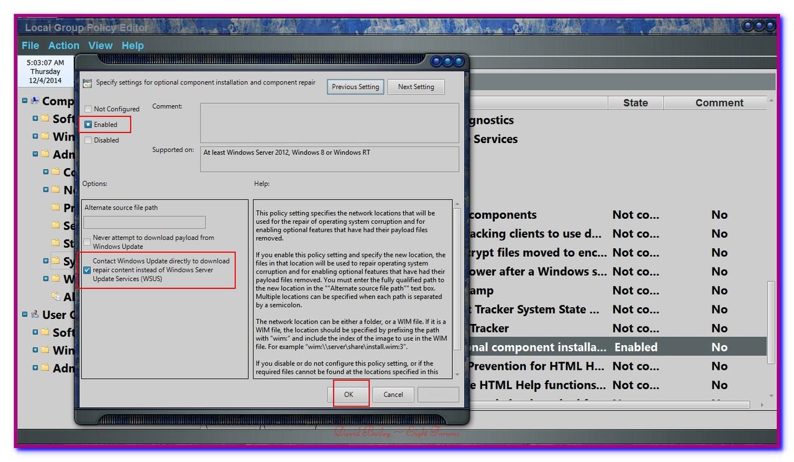794x462 pixels.
Task: Cancel the policy setting dialog
Action: 393,394
